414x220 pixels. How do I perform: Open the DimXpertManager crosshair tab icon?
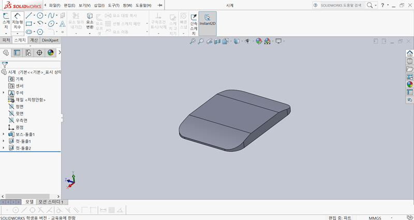click(39, 53)
